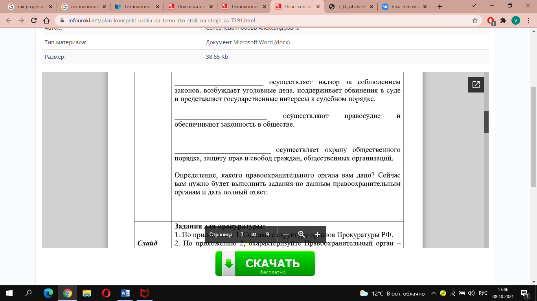Go forward in browser history

(x=21, y=20)
